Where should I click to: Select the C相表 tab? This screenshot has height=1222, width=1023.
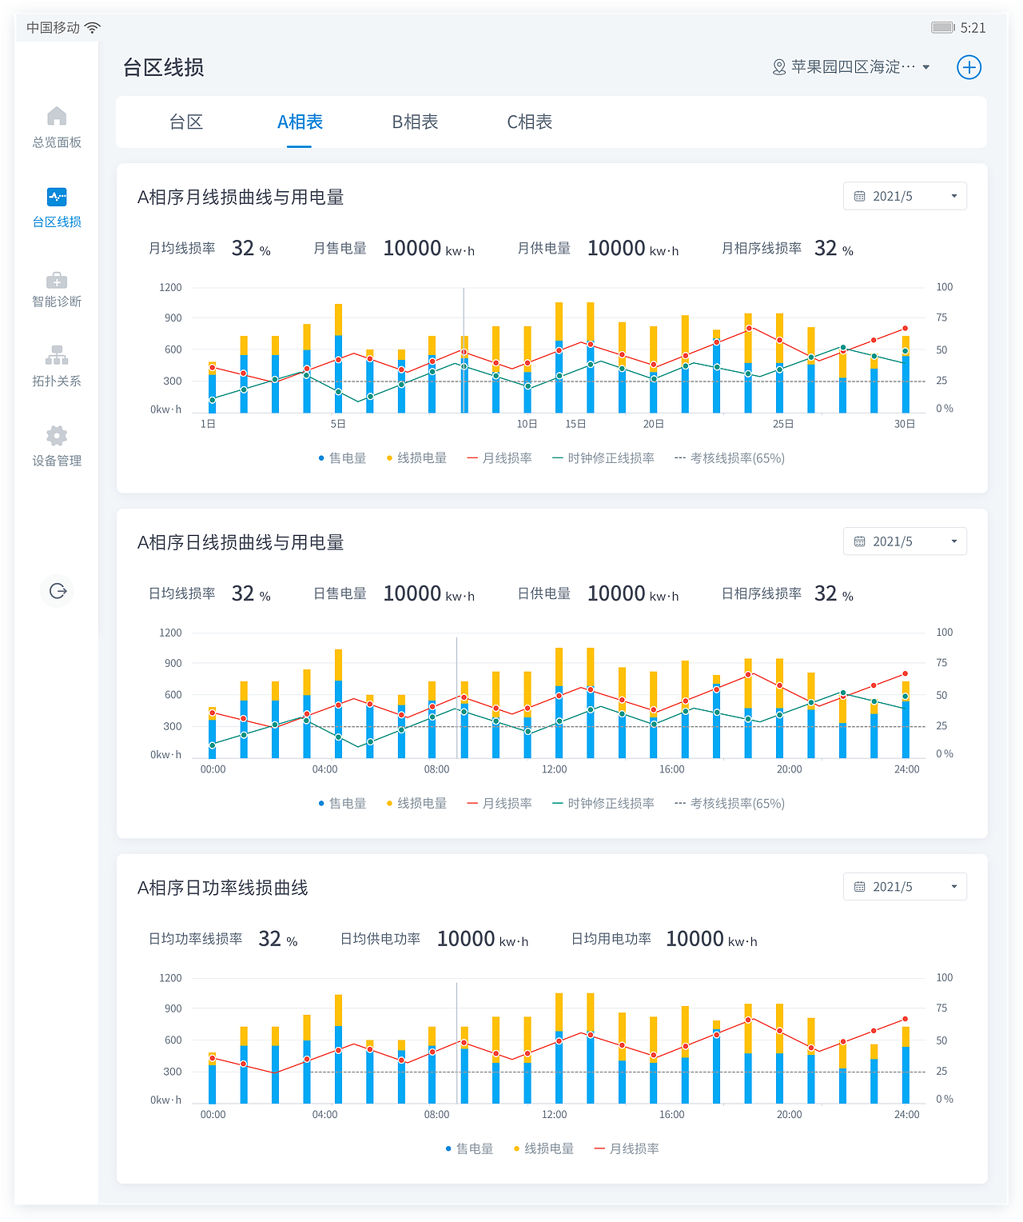[528, 122]
